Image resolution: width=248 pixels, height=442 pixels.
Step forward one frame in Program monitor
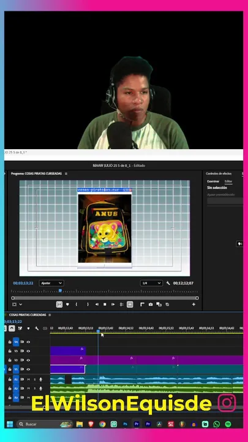(113, 304)
